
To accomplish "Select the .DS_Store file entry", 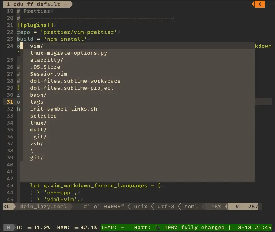I will pos(45,67).
